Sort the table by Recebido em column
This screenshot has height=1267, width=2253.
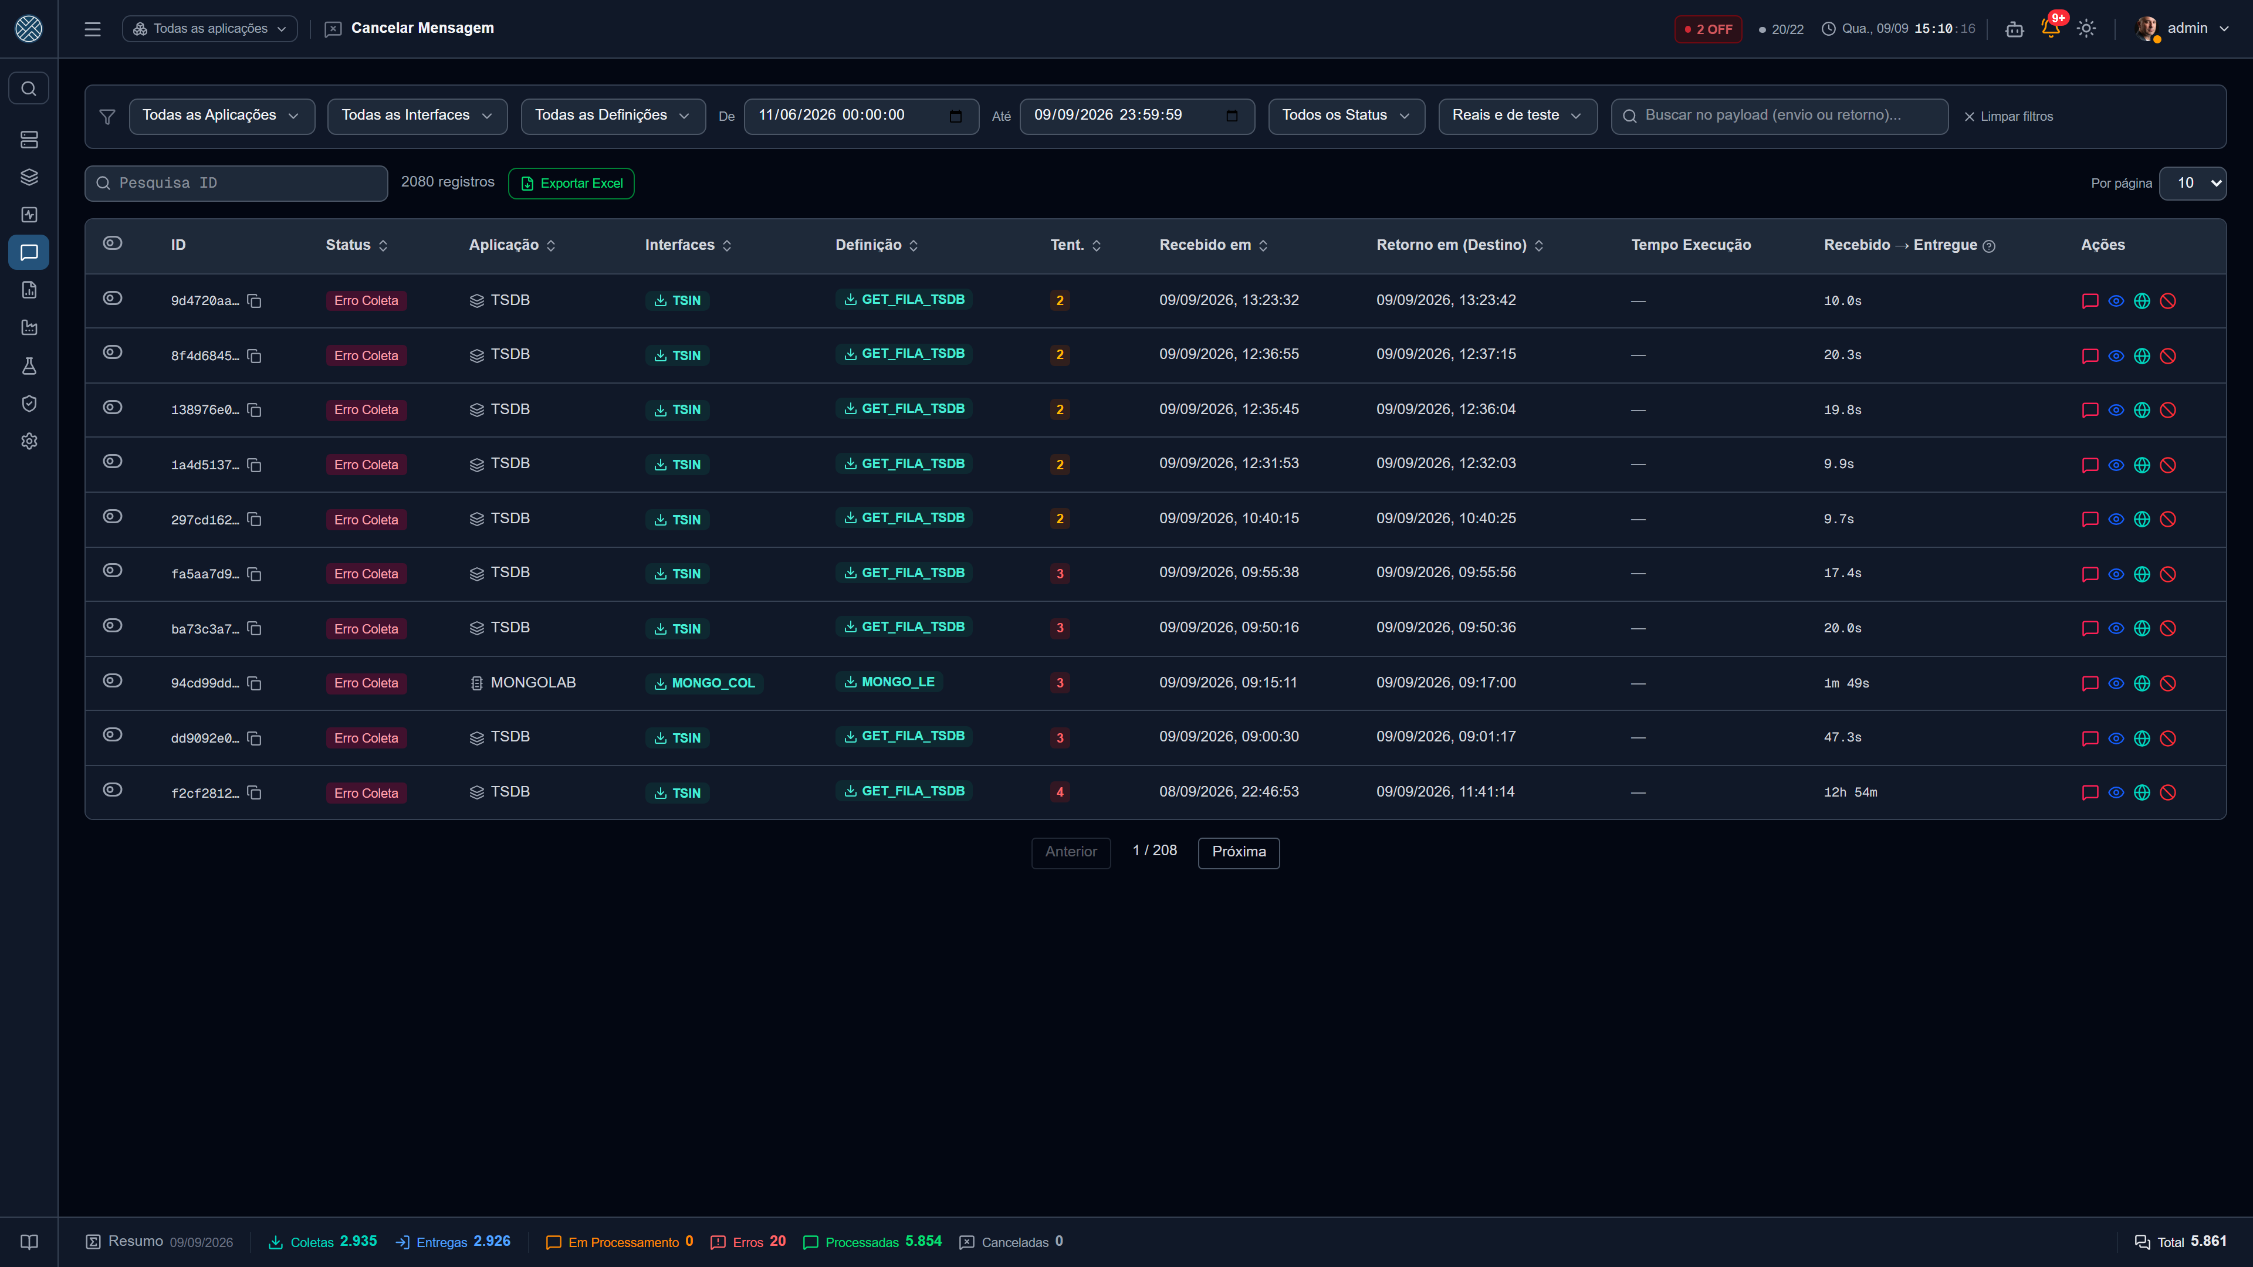tap(1213, 246)
